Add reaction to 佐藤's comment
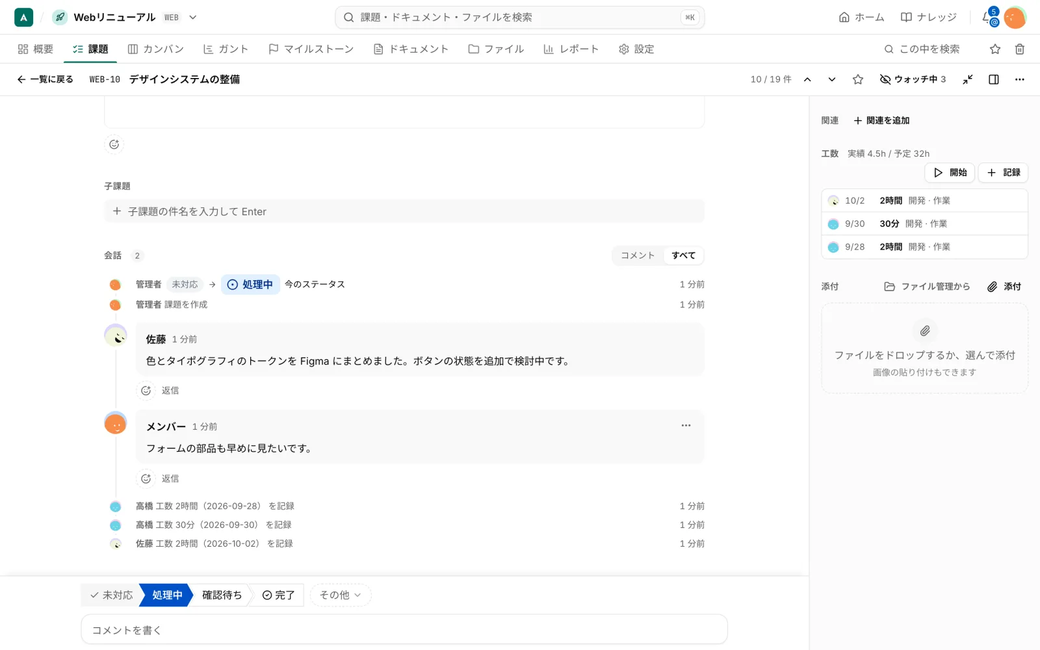This screenshot has width=1040, height=650. [146, 391]
